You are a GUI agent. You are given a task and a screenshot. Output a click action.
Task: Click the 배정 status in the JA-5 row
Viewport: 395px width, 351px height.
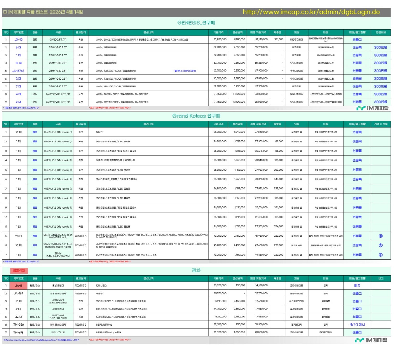click(357, 285)
